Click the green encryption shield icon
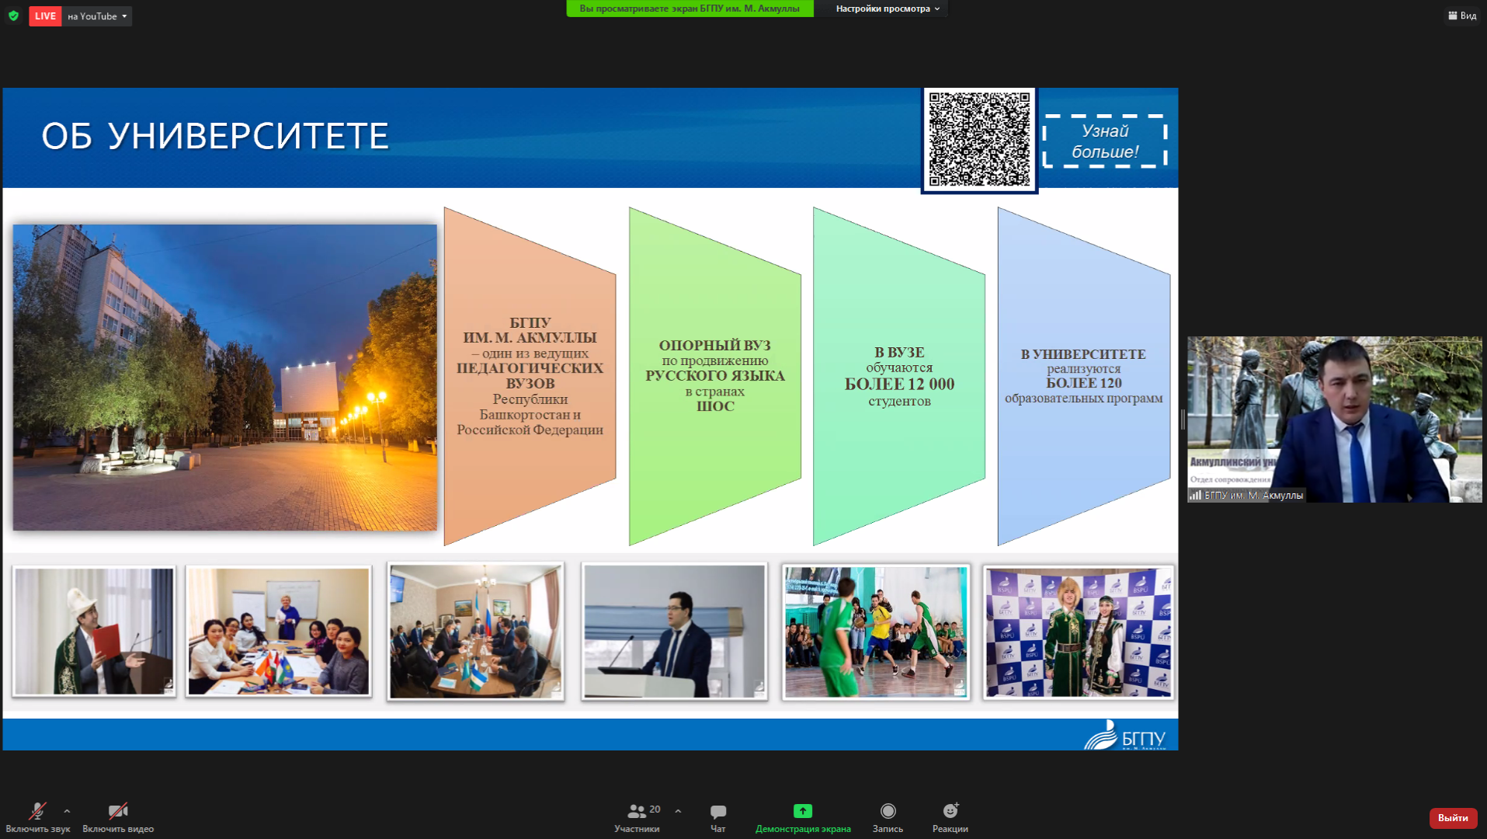 [x=13, y=16]
